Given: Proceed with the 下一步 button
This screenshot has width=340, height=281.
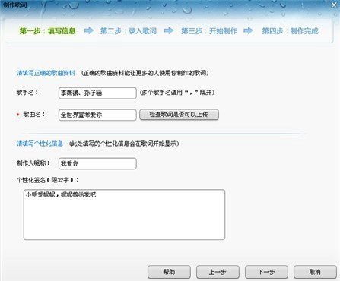Looking at the screenshot, I should pyautogui.click(x=266, y=272).
